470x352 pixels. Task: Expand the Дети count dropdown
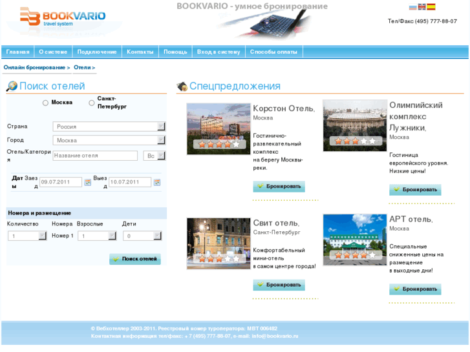142,236
